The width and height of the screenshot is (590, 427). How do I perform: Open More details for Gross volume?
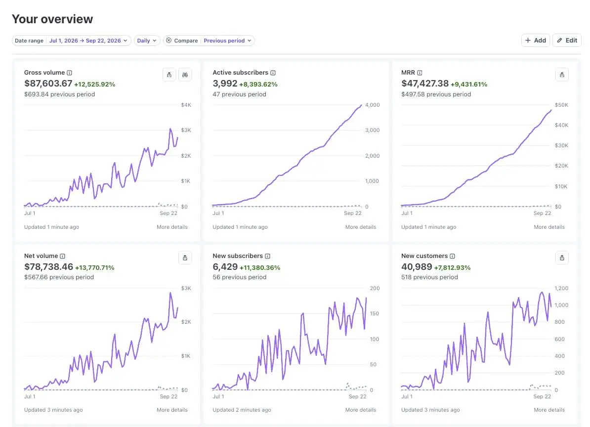click(172, 227)
